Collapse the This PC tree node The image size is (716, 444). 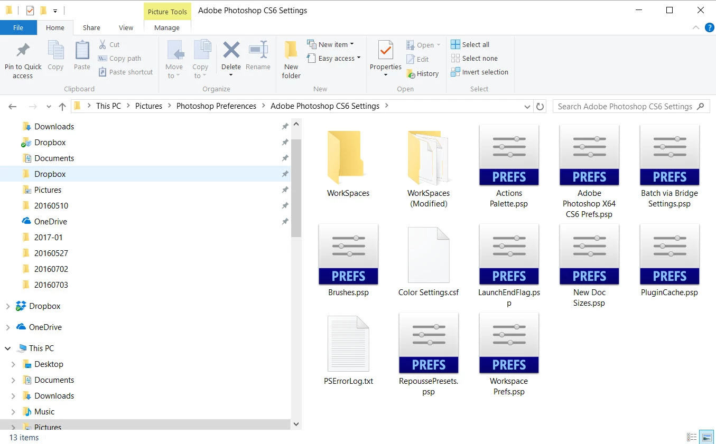8,348
